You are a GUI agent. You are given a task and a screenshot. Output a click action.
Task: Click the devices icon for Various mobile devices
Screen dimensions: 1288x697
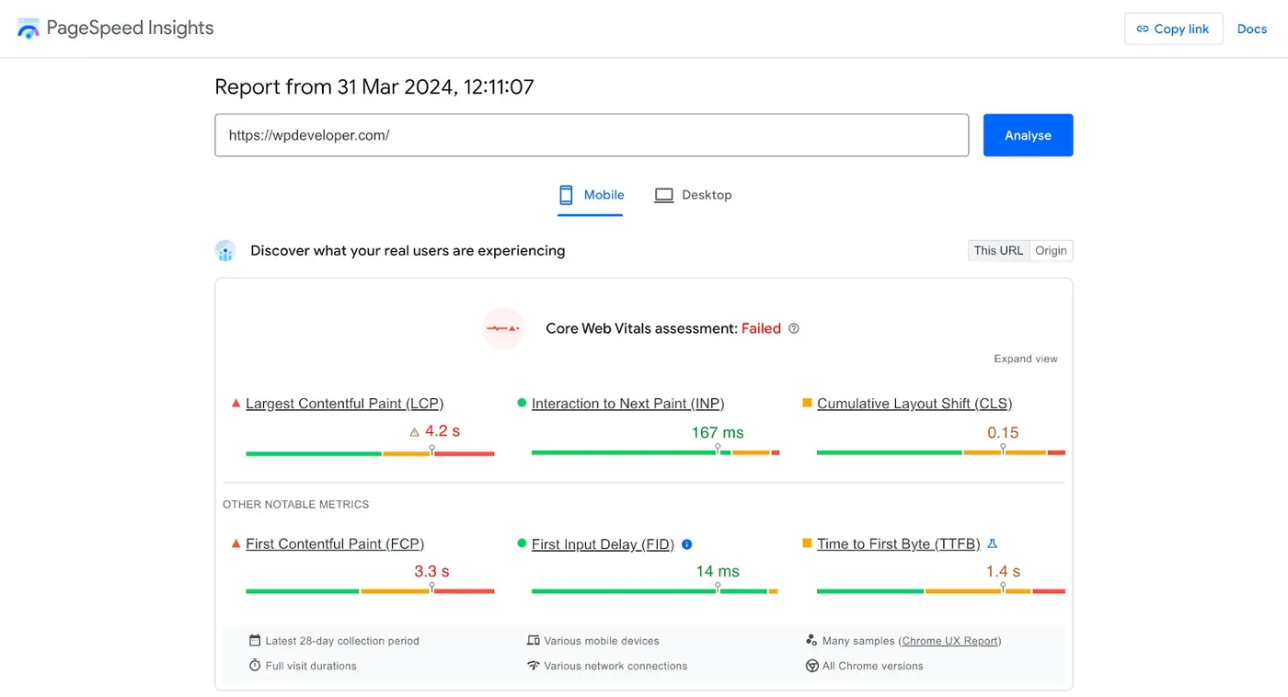pyautogui.click(x=533, y=640)
